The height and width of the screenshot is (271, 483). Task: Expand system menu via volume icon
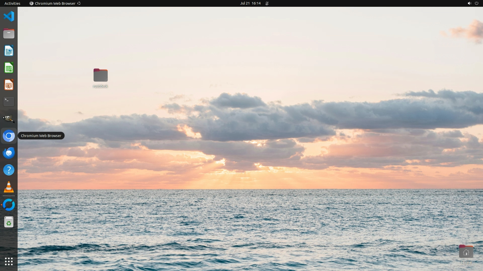469,3
